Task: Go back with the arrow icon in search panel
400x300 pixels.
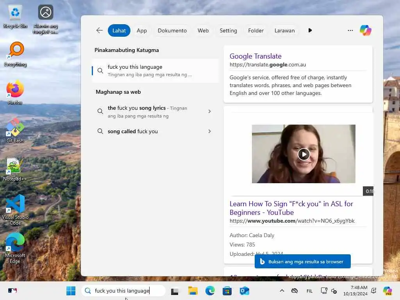Action: (x=100, y=30)
